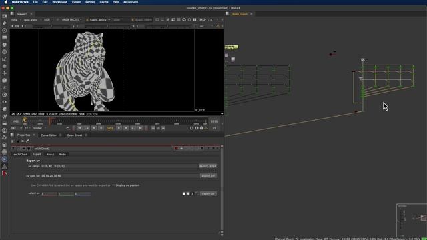This screenshot has width=427, height=240.
Task: Jump to the first frame button
Action: (79, 128)
